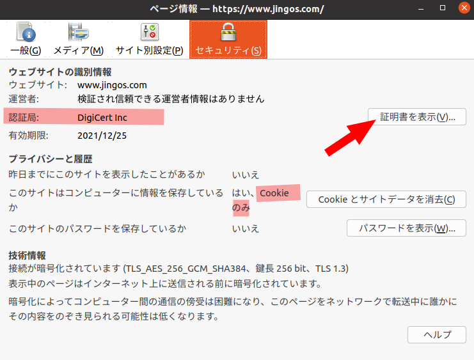This screenshot has height=360, width=474.
Task: Click the film strip media icon
Action: pyautogui.click(x=78, y=32)
